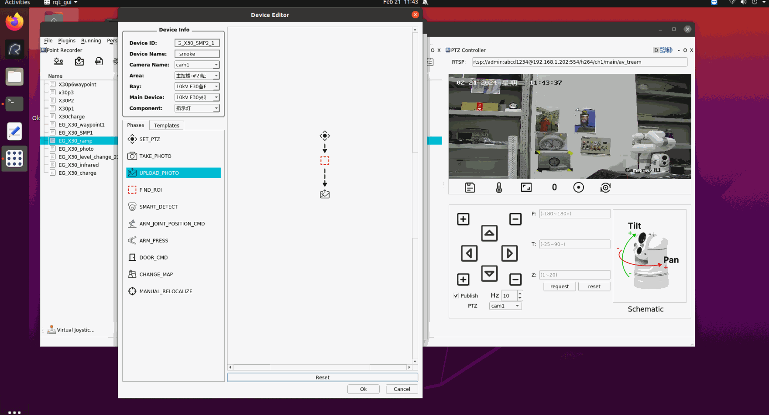Screen dimensions: 769x415
Task: Select the FIND_ROI phase
Action: [150, 190]
